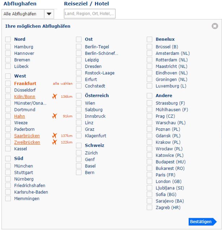This screenshot has width=222, height=230.
Task: Tick the München checkbox
Action: pos(8,166)
